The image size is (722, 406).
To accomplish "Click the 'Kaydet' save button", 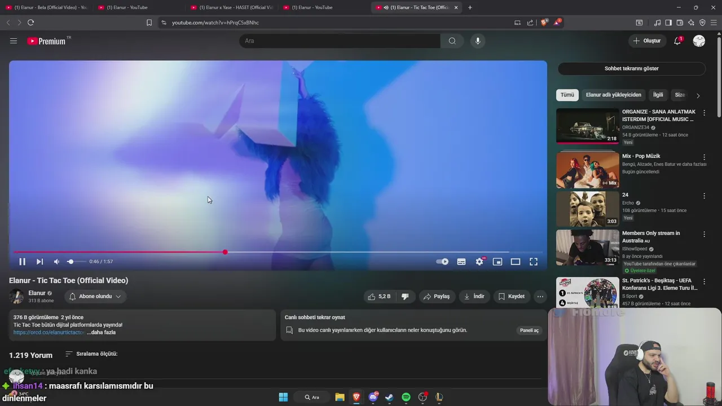I will pos(512,296).
